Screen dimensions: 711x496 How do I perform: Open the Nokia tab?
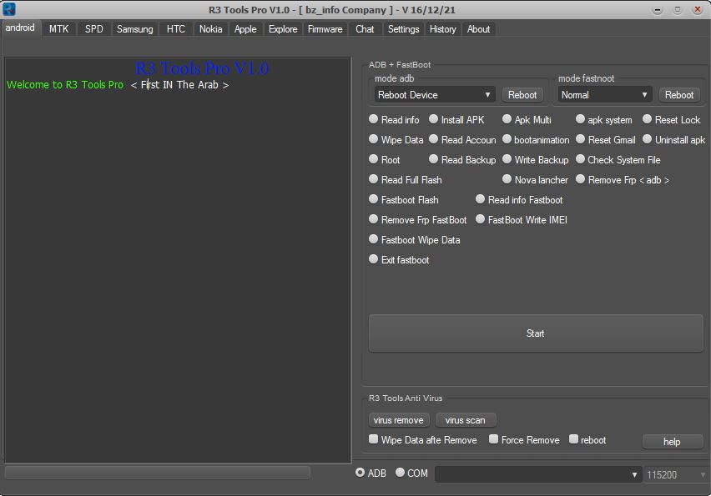pyautogui.click(x=211, y=29)
